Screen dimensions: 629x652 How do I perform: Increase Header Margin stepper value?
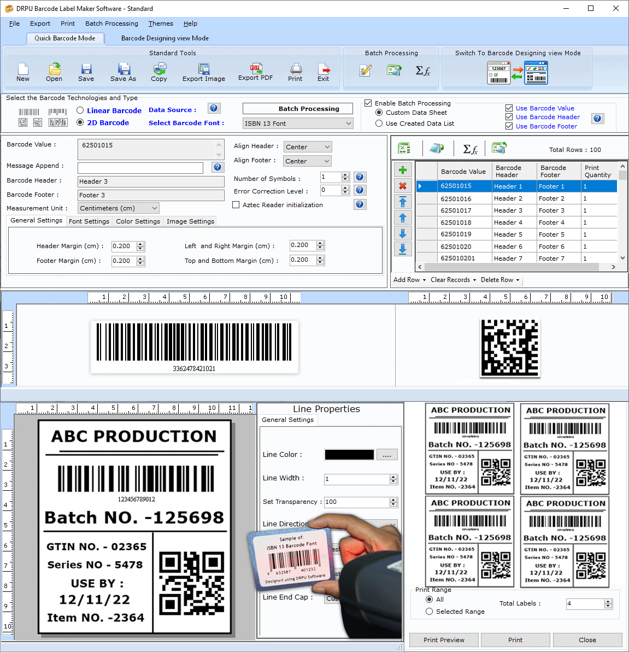pos(140,244)
